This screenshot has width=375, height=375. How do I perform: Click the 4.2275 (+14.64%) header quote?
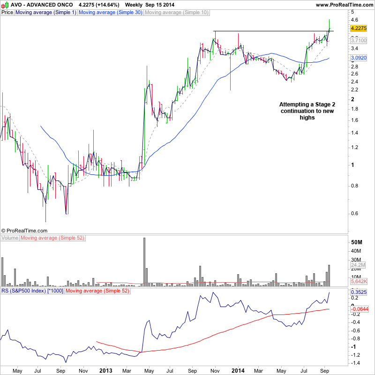point(99,5)
